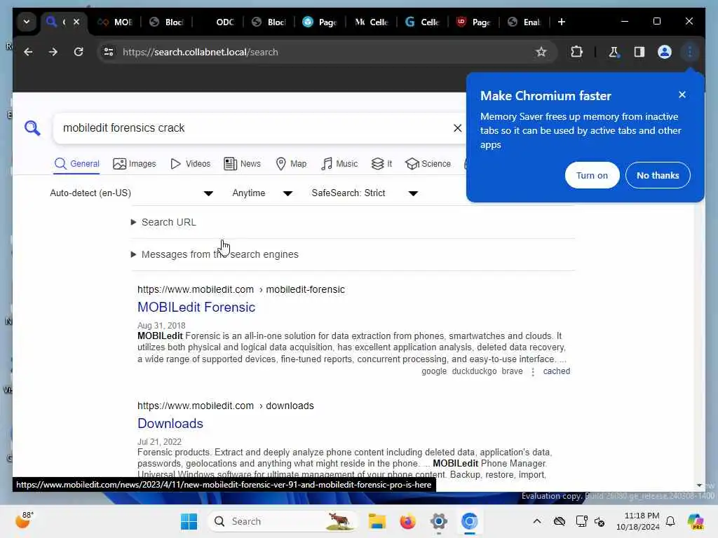Expand Messages from the search engines
This screenshot has width=718, height=538.
215,254
